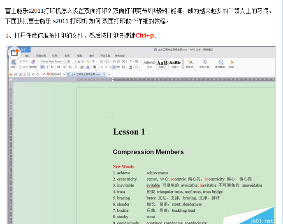Open the 页面布局 Page Layout tab
283x224 pixels.
(x=41, y=56)
